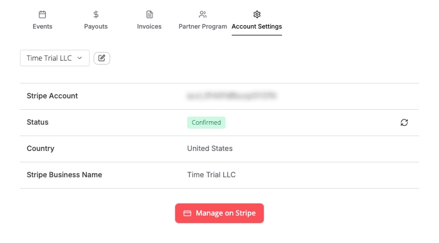
Task: Click the dollar sign icon above Payouts
Action: [x=96, y=14]
